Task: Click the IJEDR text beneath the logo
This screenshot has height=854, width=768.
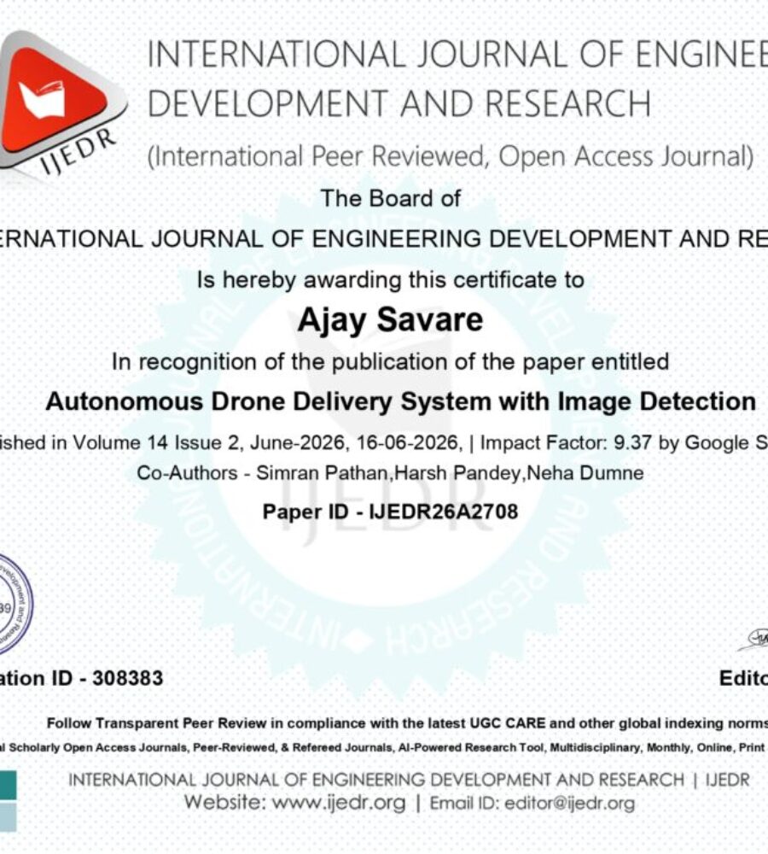Action: click(x=80, y=151)
